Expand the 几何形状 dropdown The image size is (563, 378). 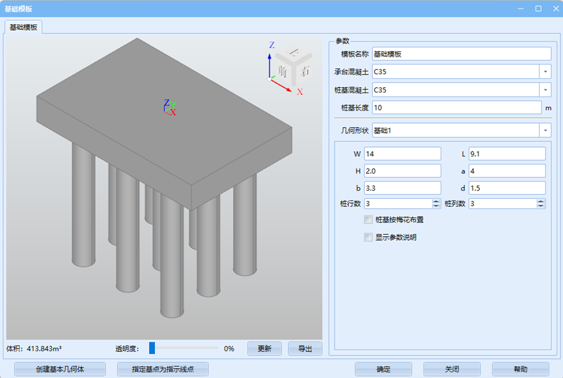click(x=544, y=131)
